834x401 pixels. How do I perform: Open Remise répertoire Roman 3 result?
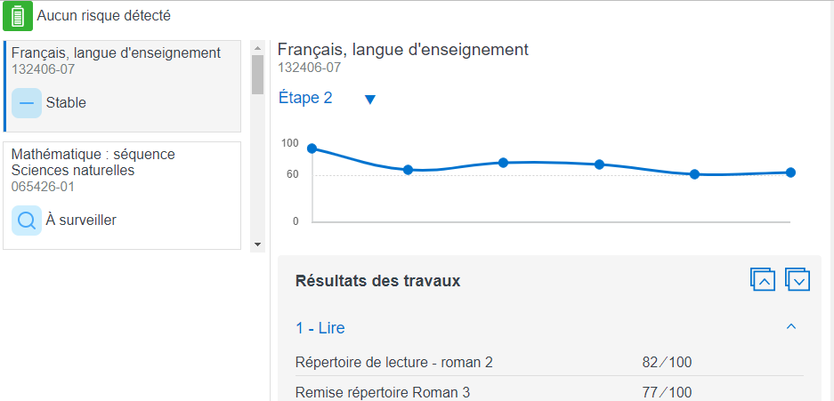(x=382, y=392)
